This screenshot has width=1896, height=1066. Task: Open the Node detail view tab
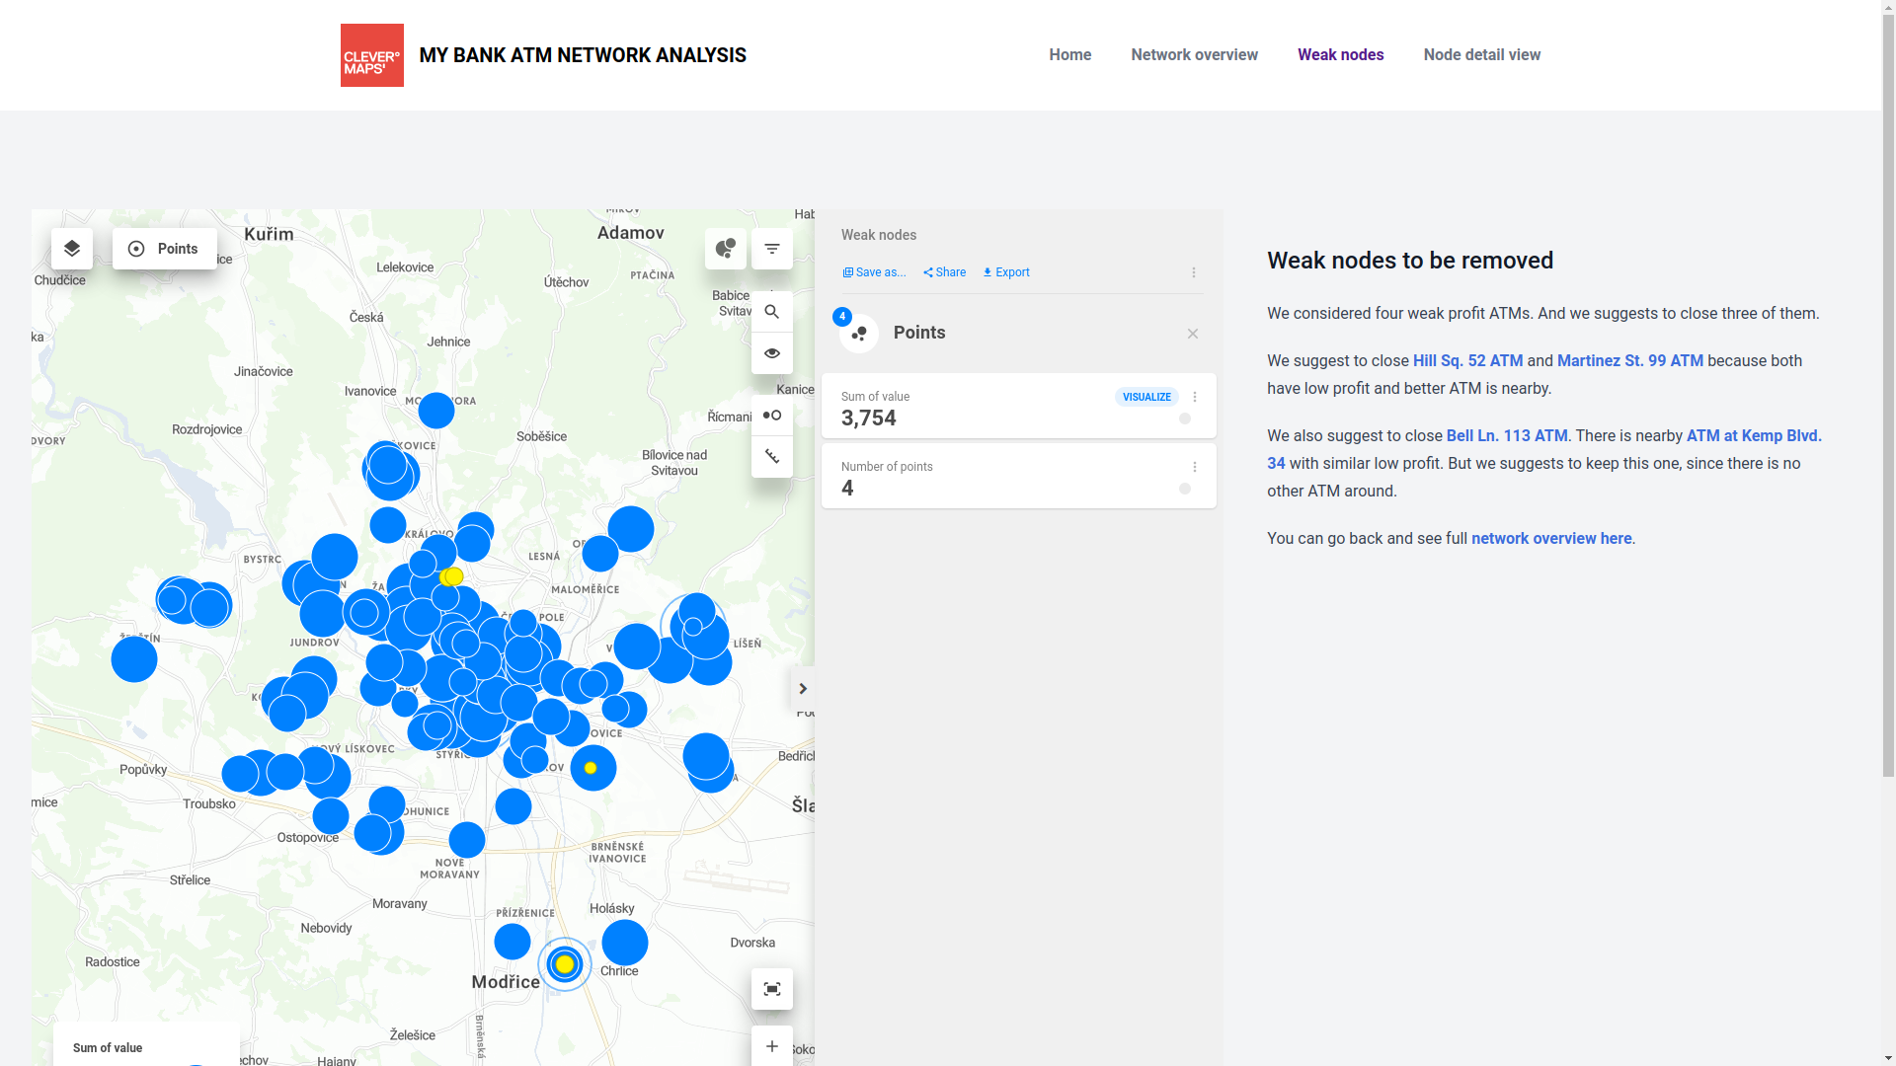[x=1481, y=55]
